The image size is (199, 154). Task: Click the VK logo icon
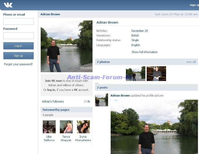click(x=8, y=5)
